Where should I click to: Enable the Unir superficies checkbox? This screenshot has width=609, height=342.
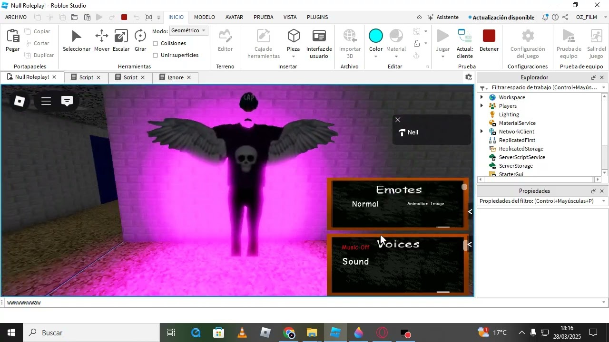tap(156, 55)
